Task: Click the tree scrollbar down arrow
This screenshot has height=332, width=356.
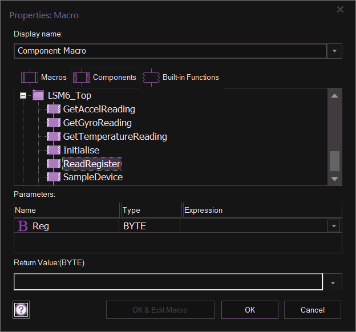Action: click(334, 179)
